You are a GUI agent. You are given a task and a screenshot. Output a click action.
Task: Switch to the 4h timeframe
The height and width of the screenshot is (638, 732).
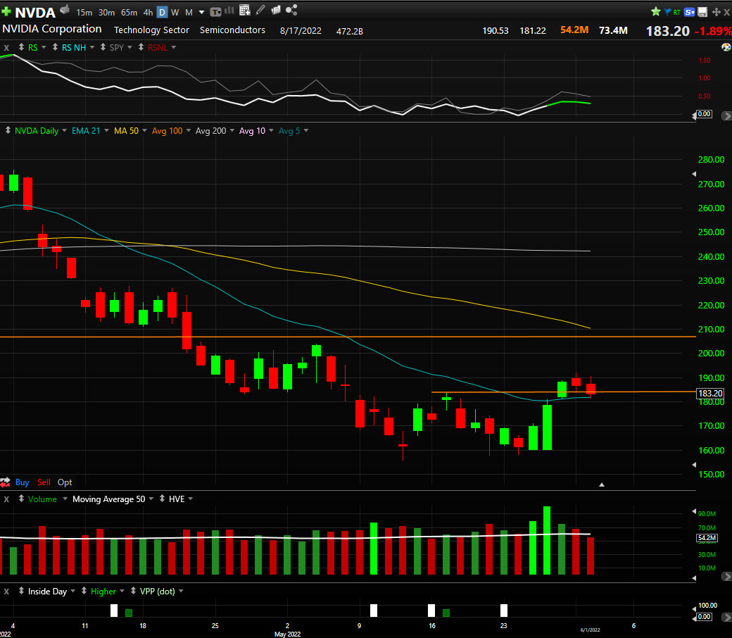pyautogui.click(x=148, y=13)
